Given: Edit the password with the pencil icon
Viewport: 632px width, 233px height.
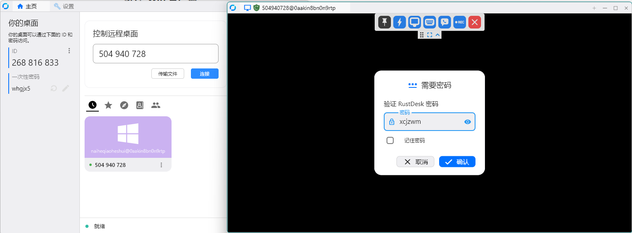Looking at the screenshot, I should 66,88.
